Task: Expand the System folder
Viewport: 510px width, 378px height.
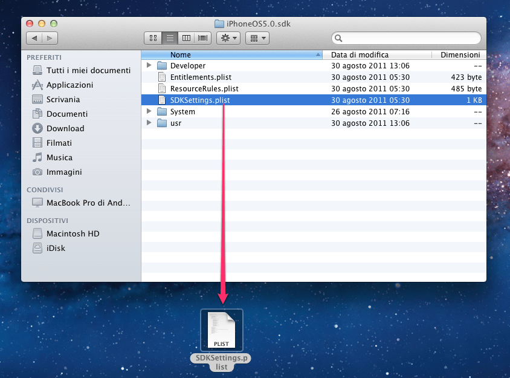Action: coord(149,111)
